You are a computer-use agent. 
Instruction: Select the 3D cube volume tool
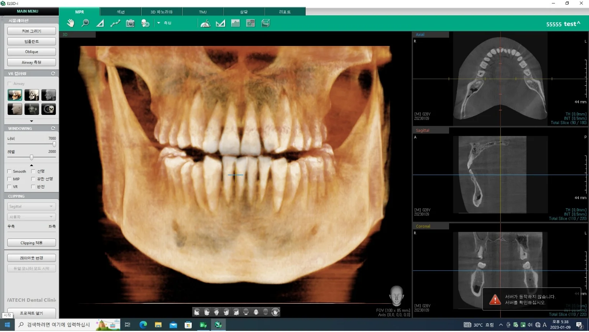click(265, 23)
